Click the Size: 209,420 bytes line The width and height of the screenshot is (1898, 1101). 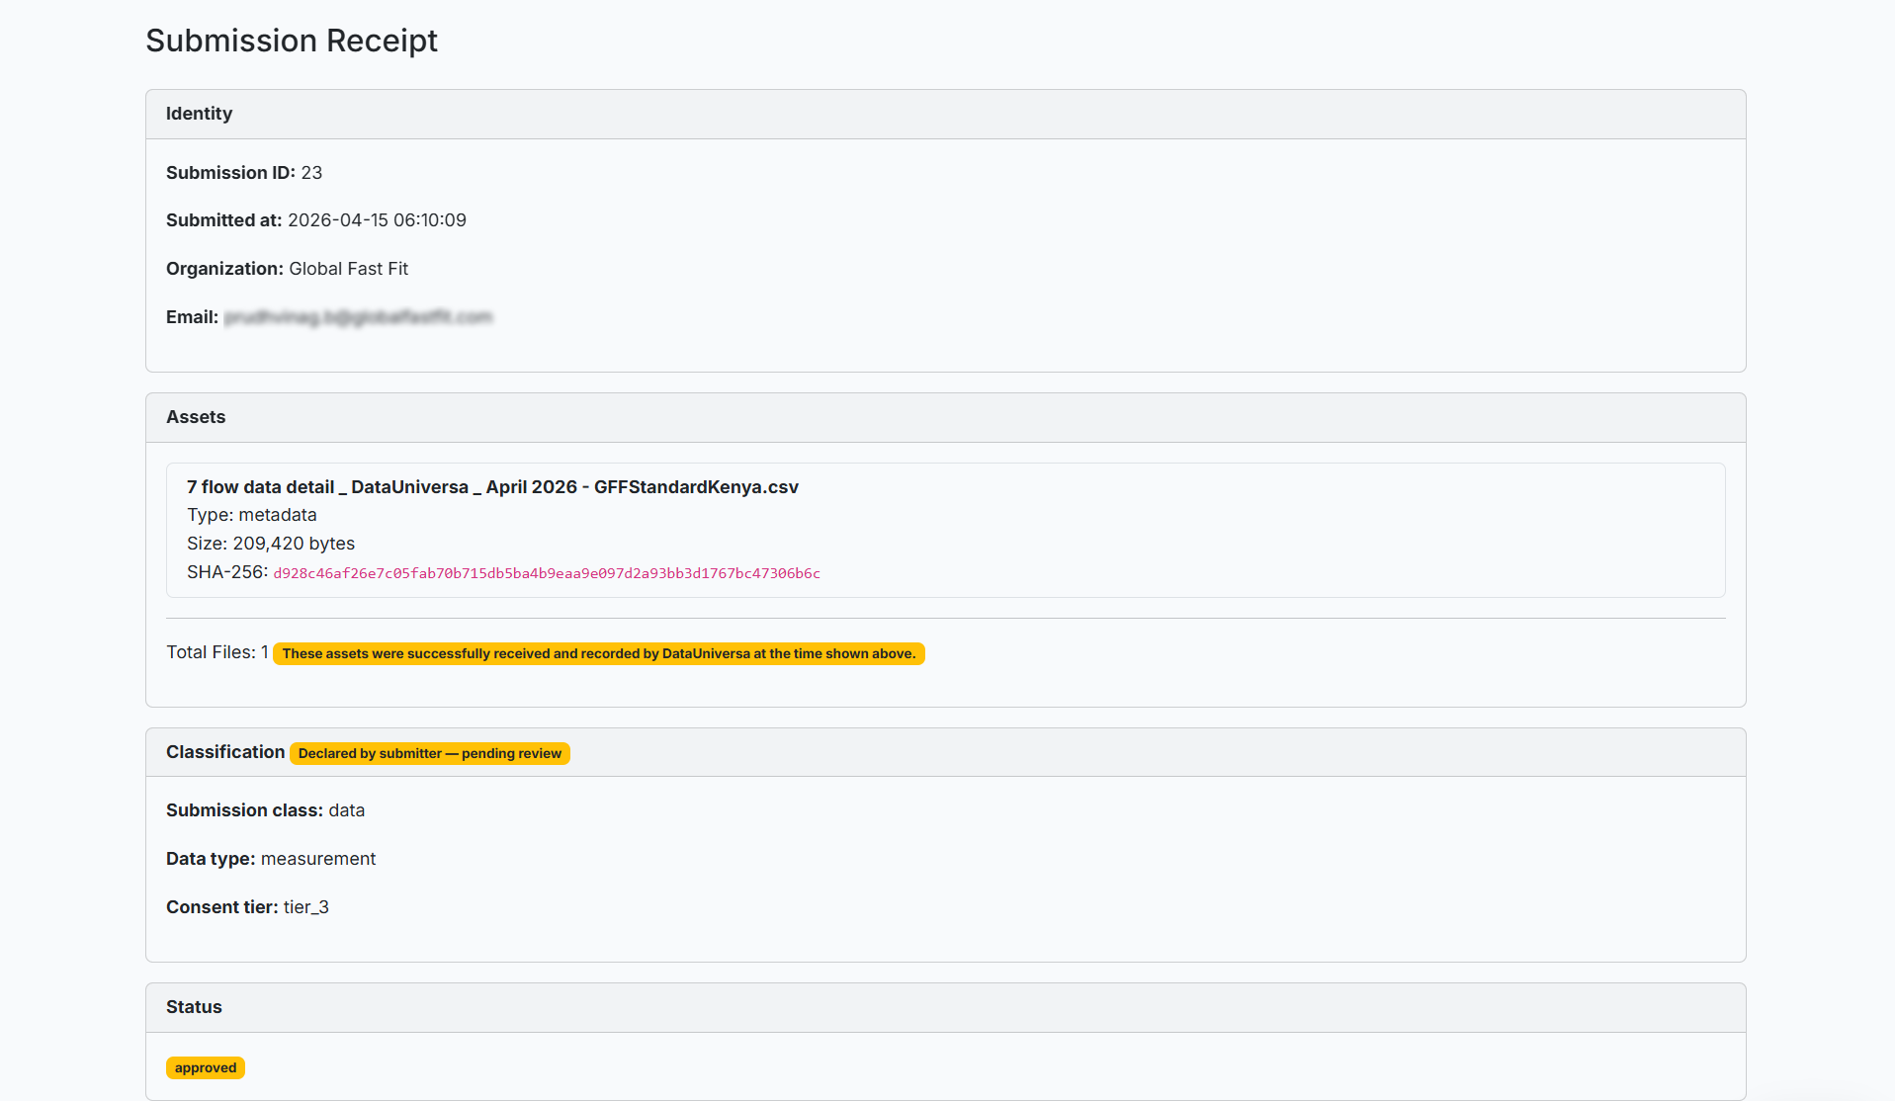(x=271, y=544)
